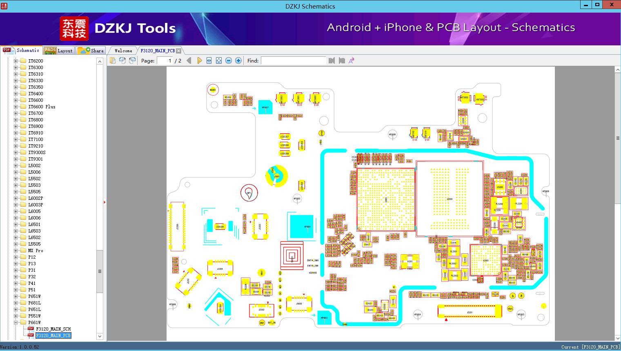The width and height of the screenshot is (621, 351).
Task: Toggle the match case search option
Action: pos(352,60)
